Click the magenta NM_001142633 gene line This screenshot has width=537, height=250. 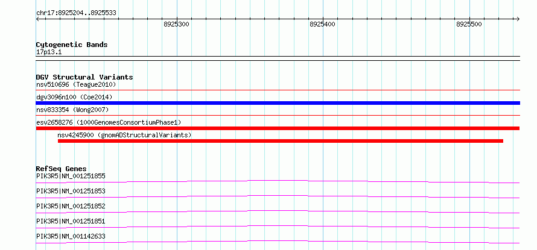point(278,242)
